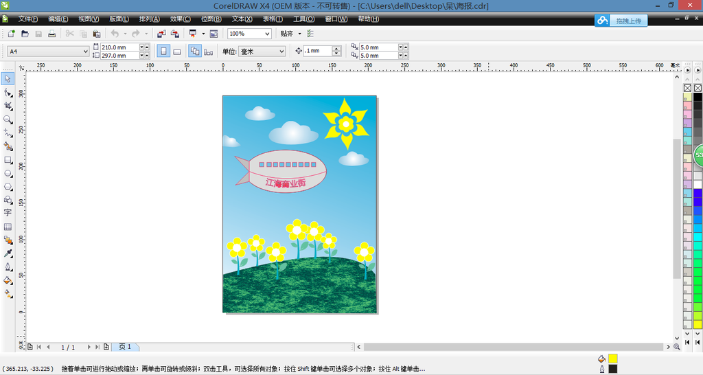Print the document
Image resolution: width=703 pixels, height=375 pixels.
pyautogui.click(x=52, y=34)
